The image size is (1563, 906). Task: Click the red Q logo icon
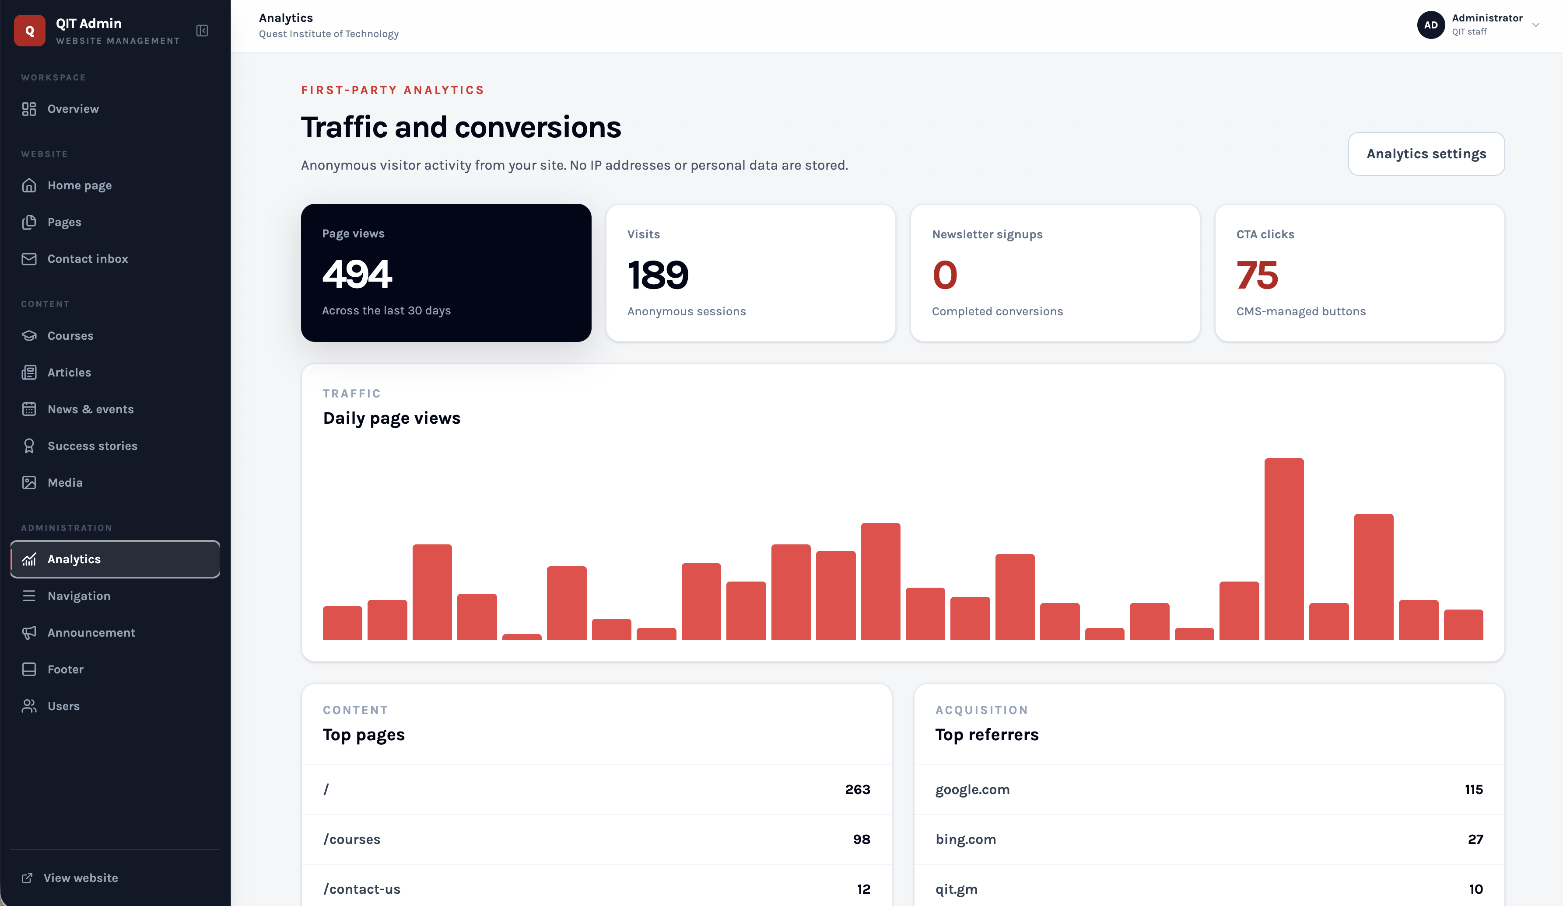[29, 31]
